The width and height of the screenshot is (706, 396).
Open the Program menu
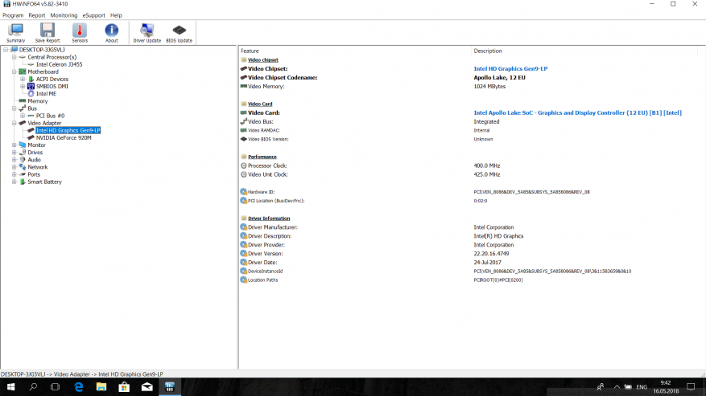(13, 15)
